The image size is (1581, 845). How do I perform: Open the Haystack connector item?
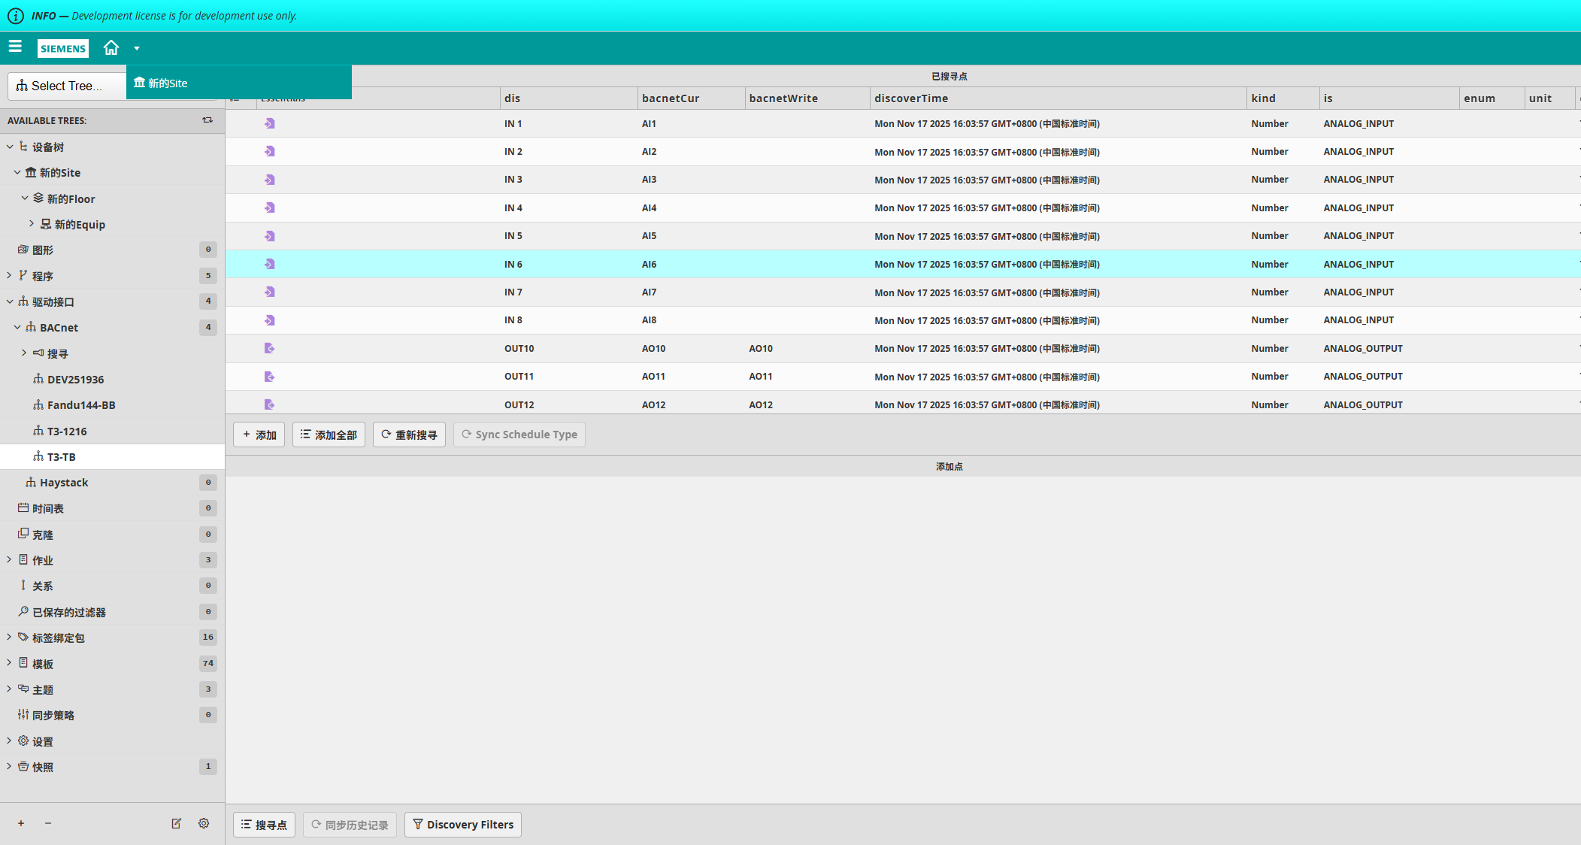point(64,483)
